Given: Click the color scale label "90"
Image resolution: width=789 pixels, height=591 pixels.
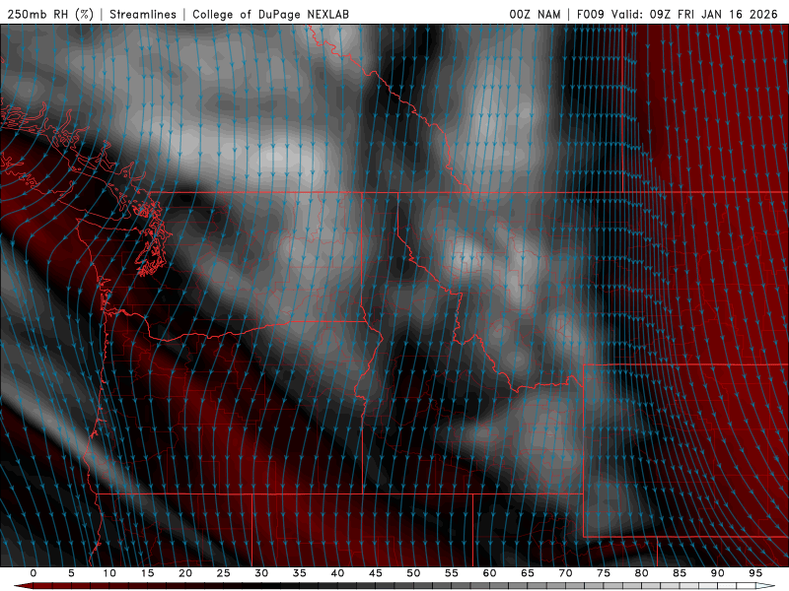Looking at the screenshot, I should 718,573.
